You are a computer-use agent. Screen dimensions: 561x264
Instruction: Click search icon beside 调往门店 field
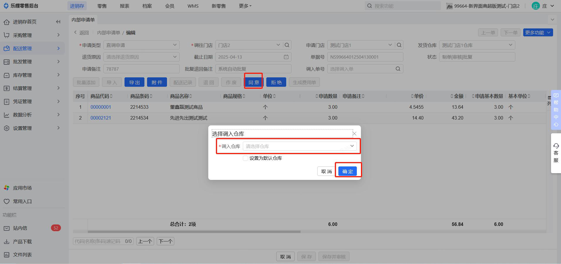(287, 45)
